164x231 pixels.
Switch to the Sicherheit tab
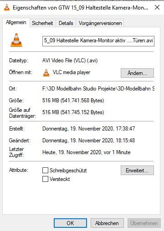[x=42, y=23]
